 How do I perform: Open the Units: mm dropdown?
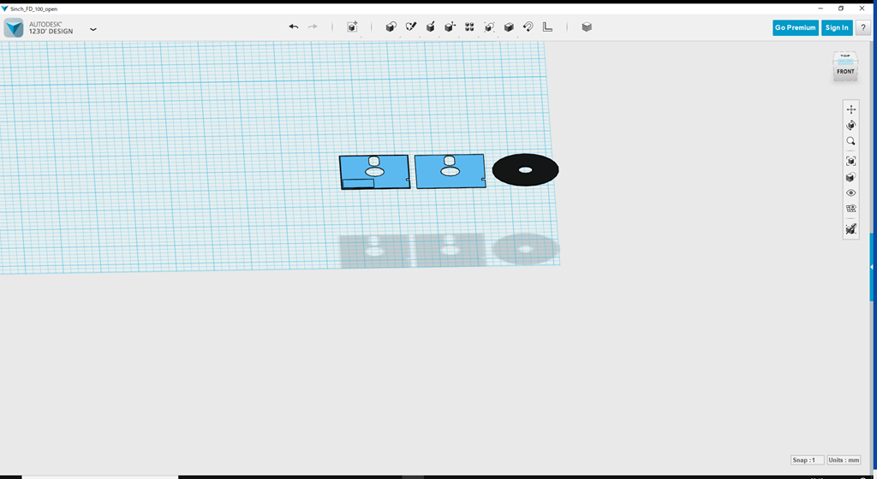click(844, 460)
